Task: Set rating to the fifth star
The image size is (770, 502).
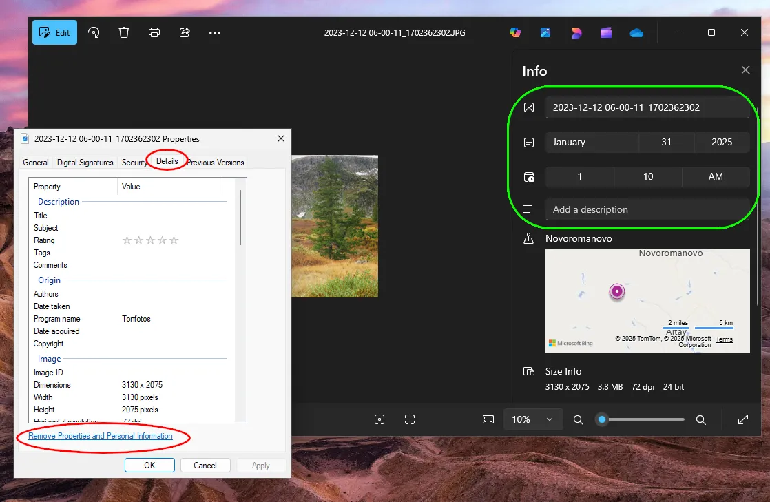Action: click(174, 240)
